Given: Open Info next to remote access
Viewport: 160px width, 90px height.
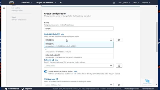Looking at the screenshot, I should pos(75,71).
